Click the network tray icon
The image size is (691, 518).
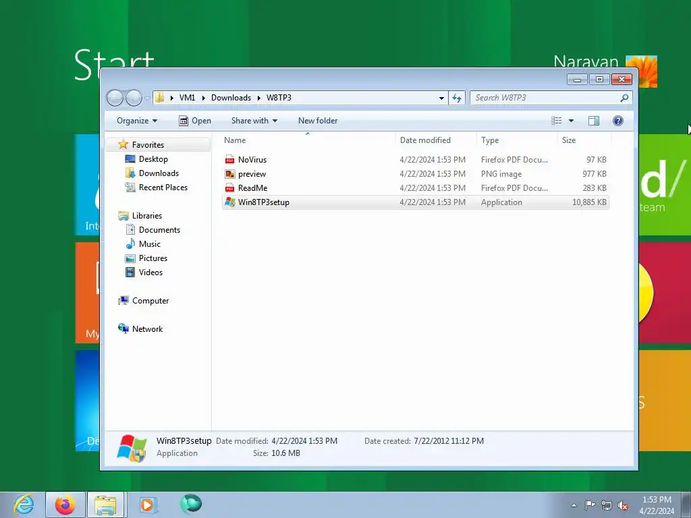(607, 505)
